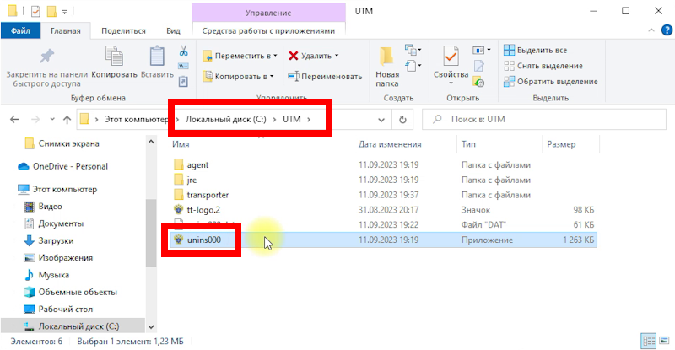Switch to details view in status bar
Screen dimensions: 675x350
[x=646, y=342]
